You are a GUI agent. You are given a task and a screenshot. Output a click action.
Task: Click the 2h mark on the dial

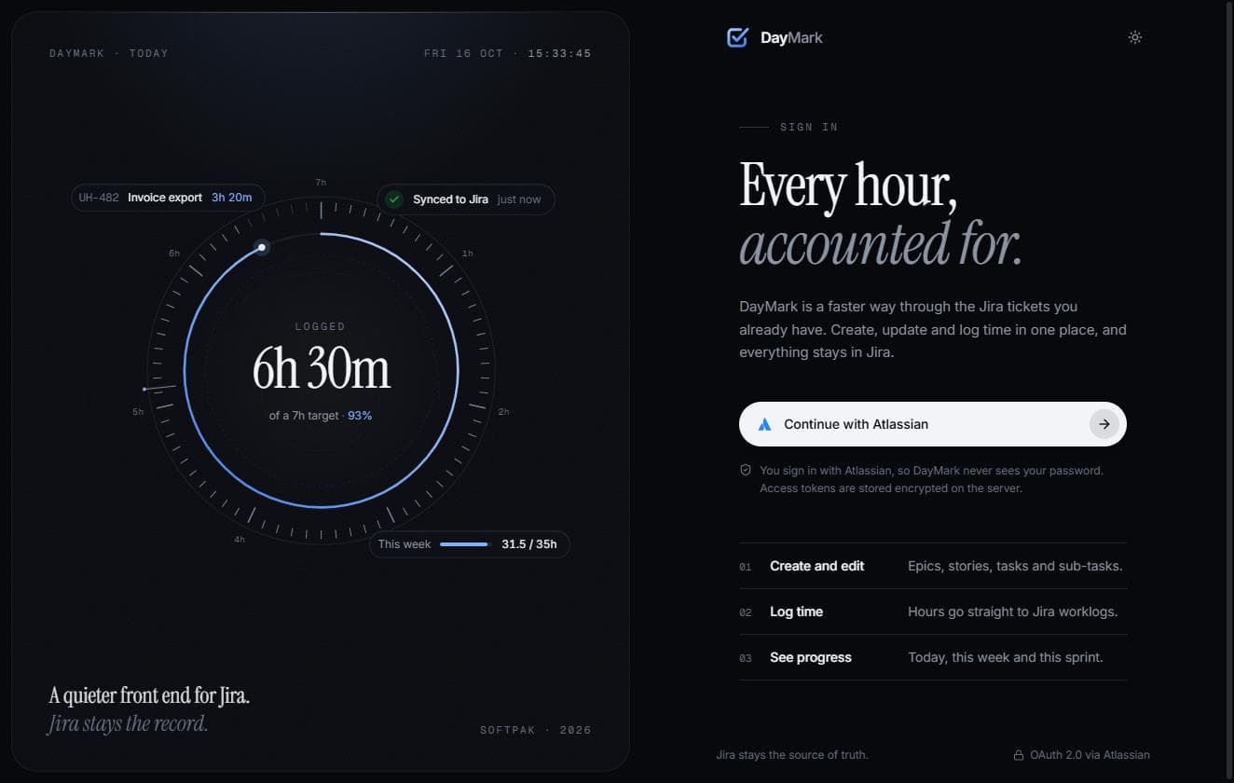(503, 412)
